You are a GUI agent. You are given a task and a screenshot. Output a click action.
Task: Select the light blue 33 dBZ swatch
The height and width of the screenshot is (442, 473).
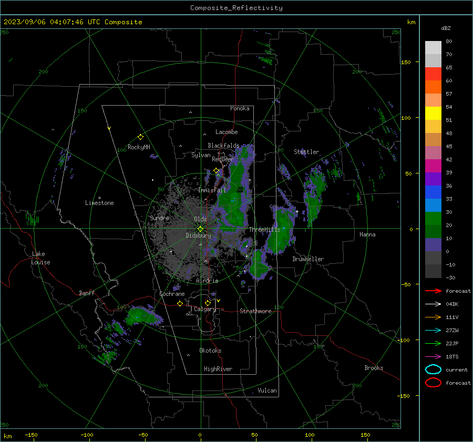pos(433,205)
